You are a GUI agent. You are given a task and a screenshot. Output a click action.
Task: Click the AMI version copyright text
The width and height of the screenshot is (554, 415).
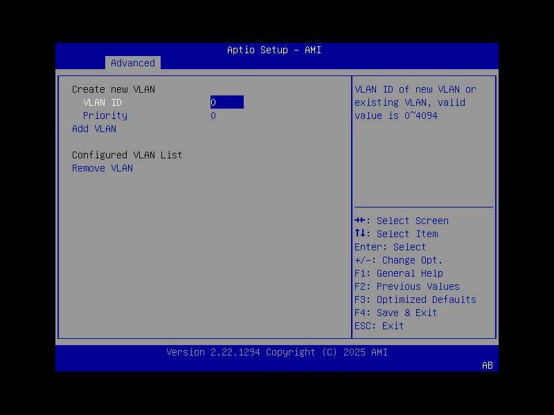(x=276, y=352)
